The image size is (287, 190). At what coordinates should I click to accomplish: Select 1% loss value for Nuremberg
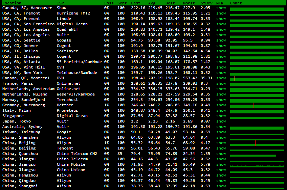107,105
